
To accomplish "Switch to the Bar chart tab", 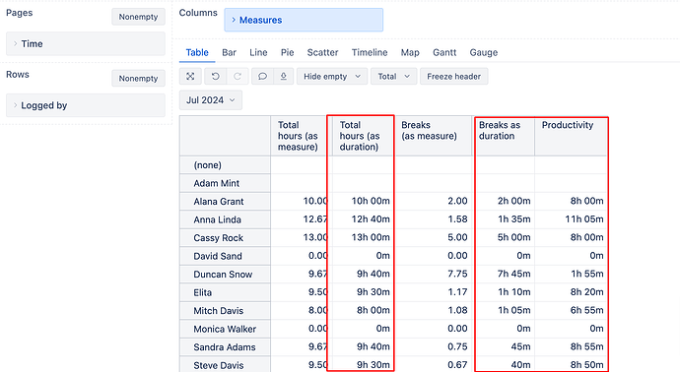I will (x=229, y=52).
